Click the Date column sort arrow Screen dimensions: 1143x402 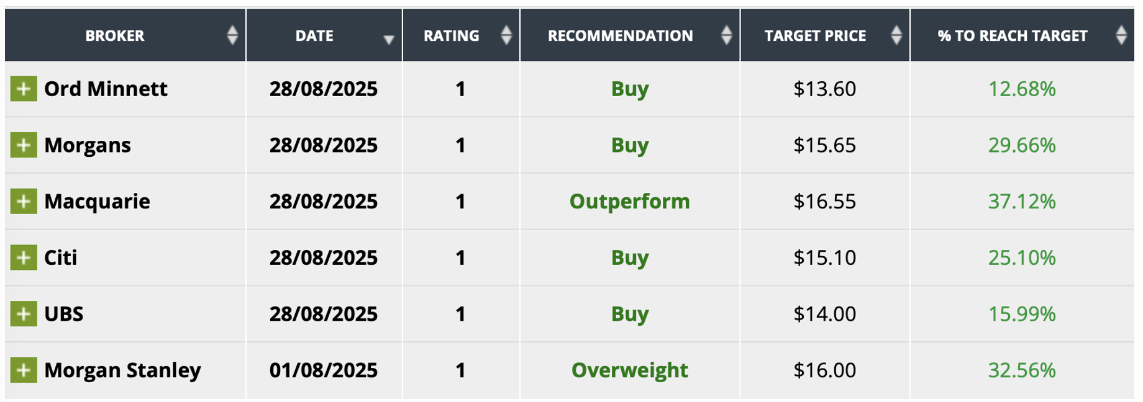click(x=389, y=40)
